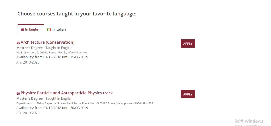The height and width of the screenshot is (126, 271).
Task: Click the A.Y. 2019-2020 text under Architecture
Action: point(28,62)
